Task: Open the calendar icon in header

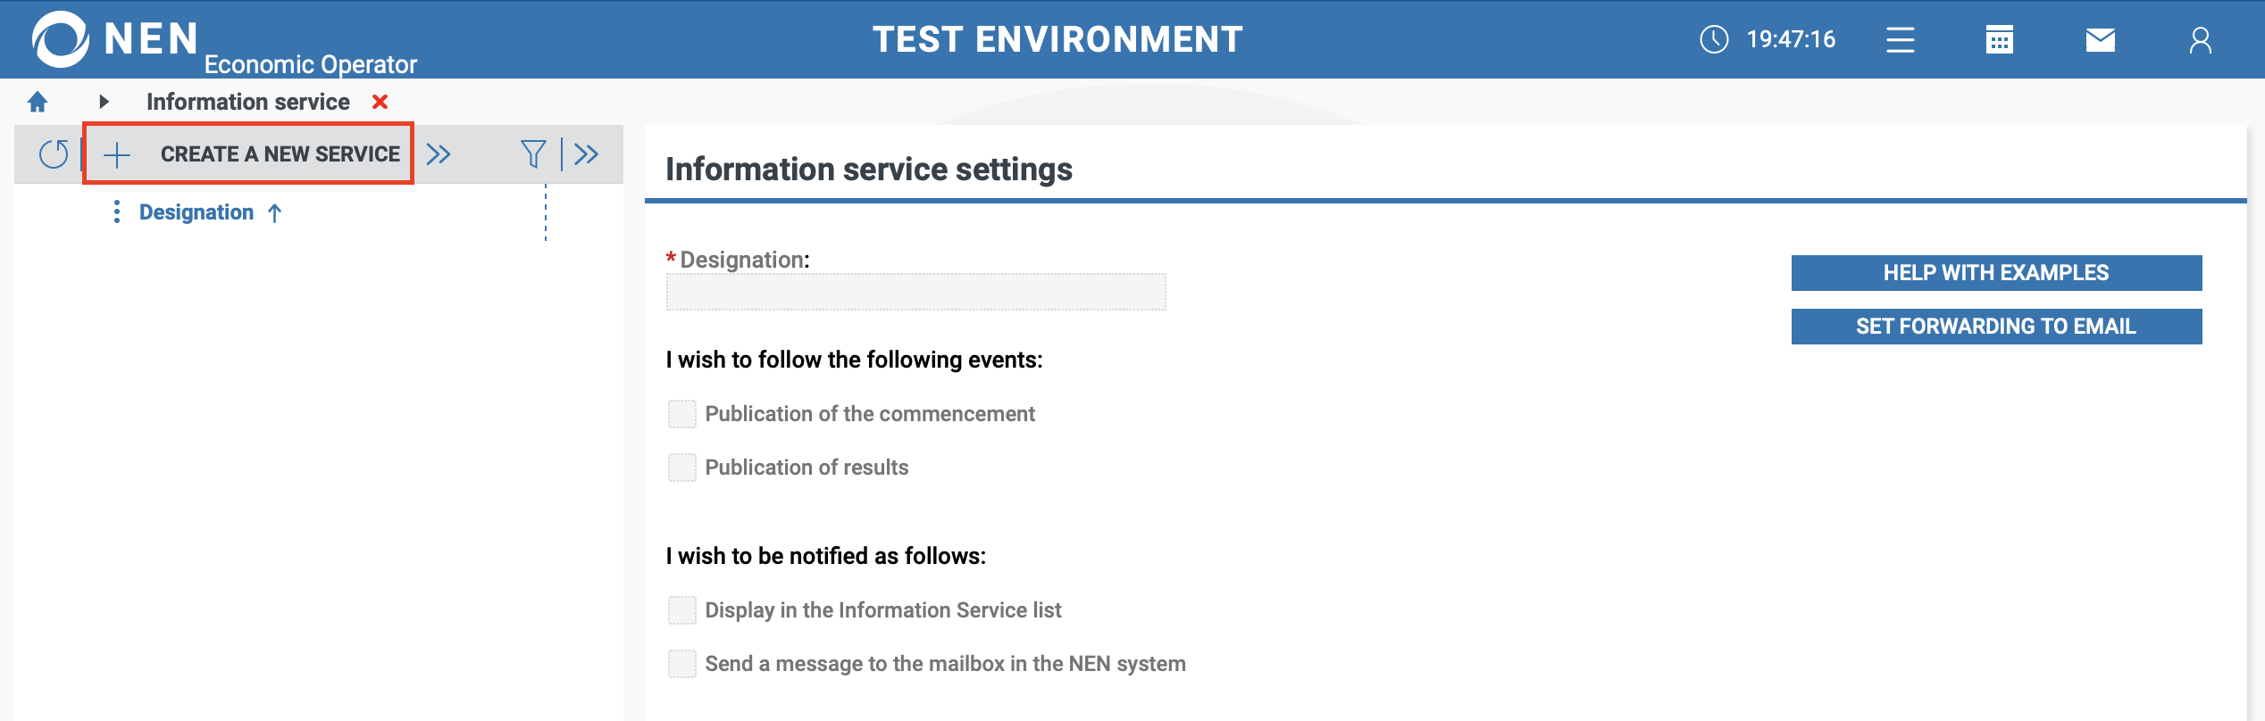Action: 1999,40
